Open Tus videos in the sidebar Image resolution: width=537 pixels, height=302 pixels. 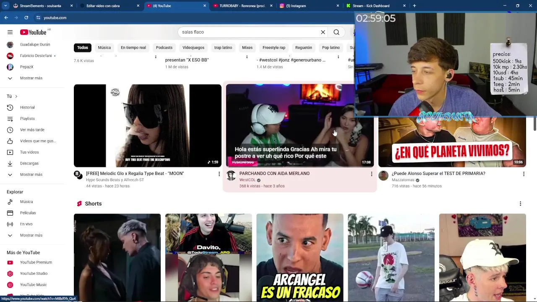(30, 152)
